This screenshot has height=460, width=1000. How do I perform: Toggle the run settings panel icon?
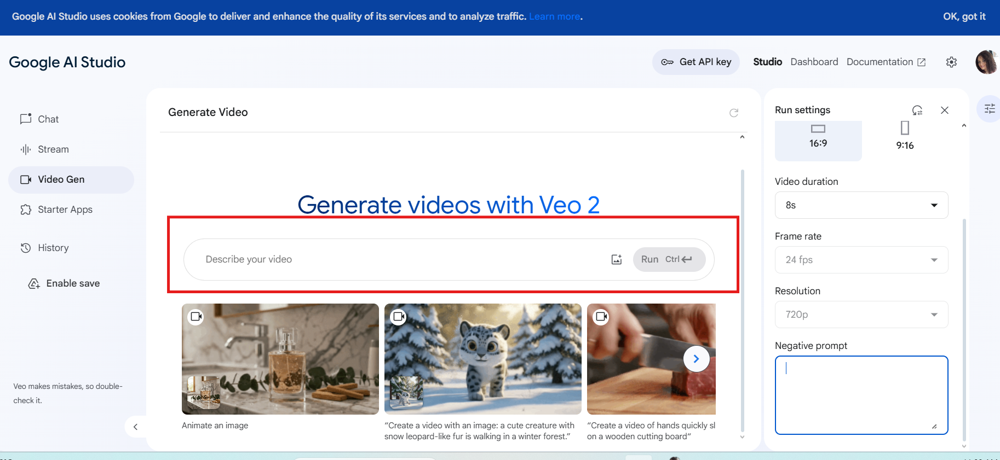point(989,109)
